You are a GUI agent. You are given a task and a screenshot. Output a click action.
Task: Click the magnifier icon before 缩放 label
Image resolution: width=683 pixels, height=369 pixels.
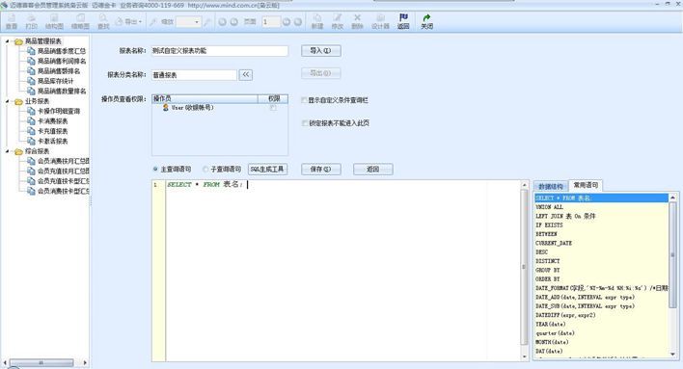click(x=153, y=21)
